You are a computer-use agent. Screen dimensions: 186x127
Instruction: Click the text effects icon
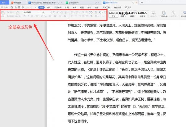(x=50, y=16)
